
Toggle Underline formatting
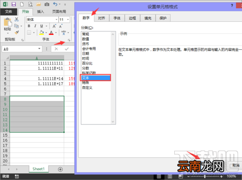coord(42,26)
